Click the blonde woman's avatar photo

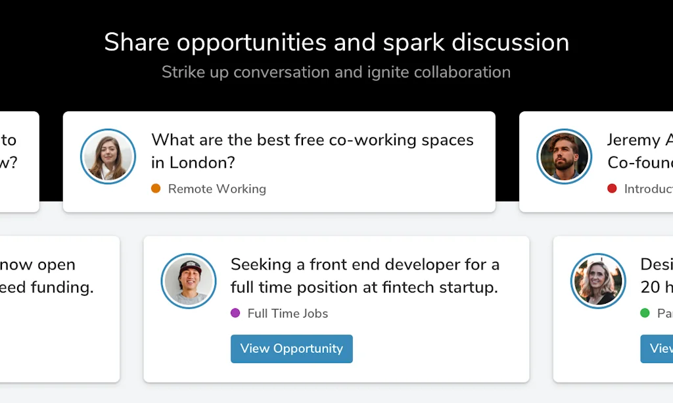point(598,281)
